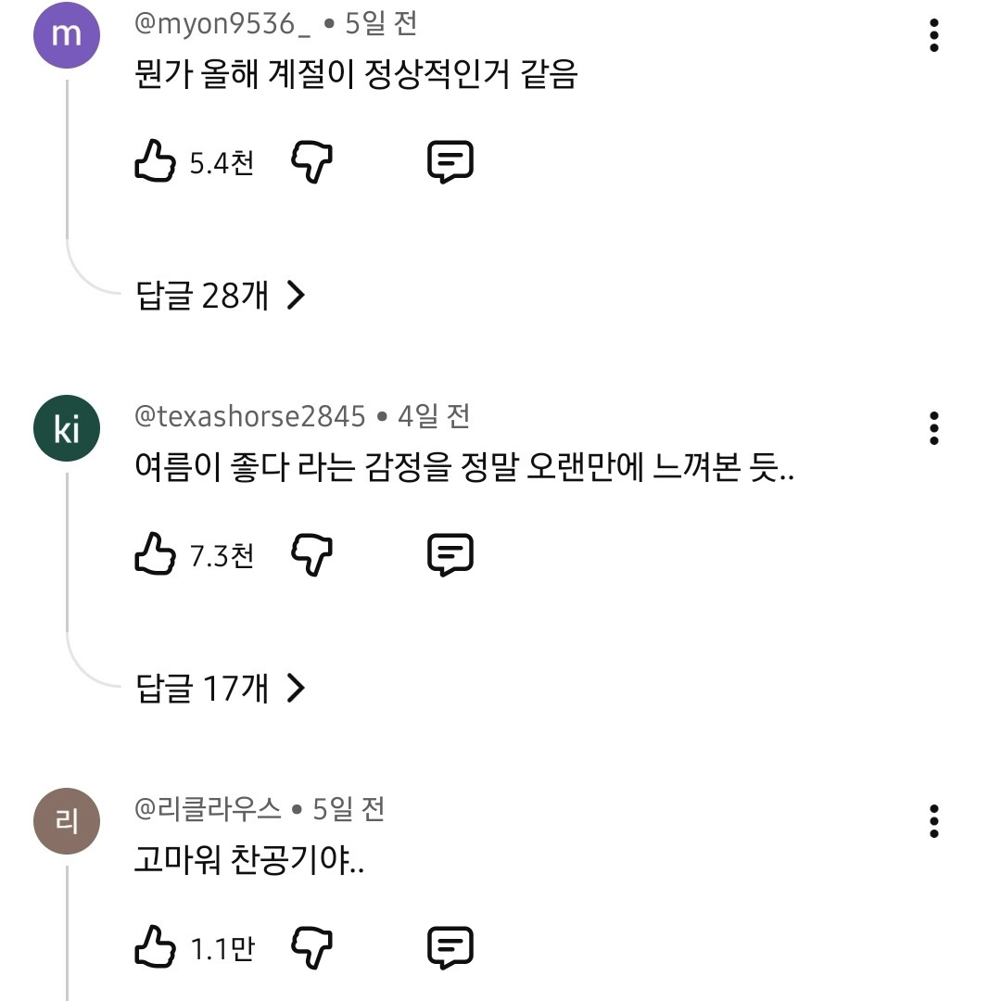Reply to 고마워 찬공기야 comment via bubble icon
Viewport: 1001px width, 1001px height.
(450, 947)
